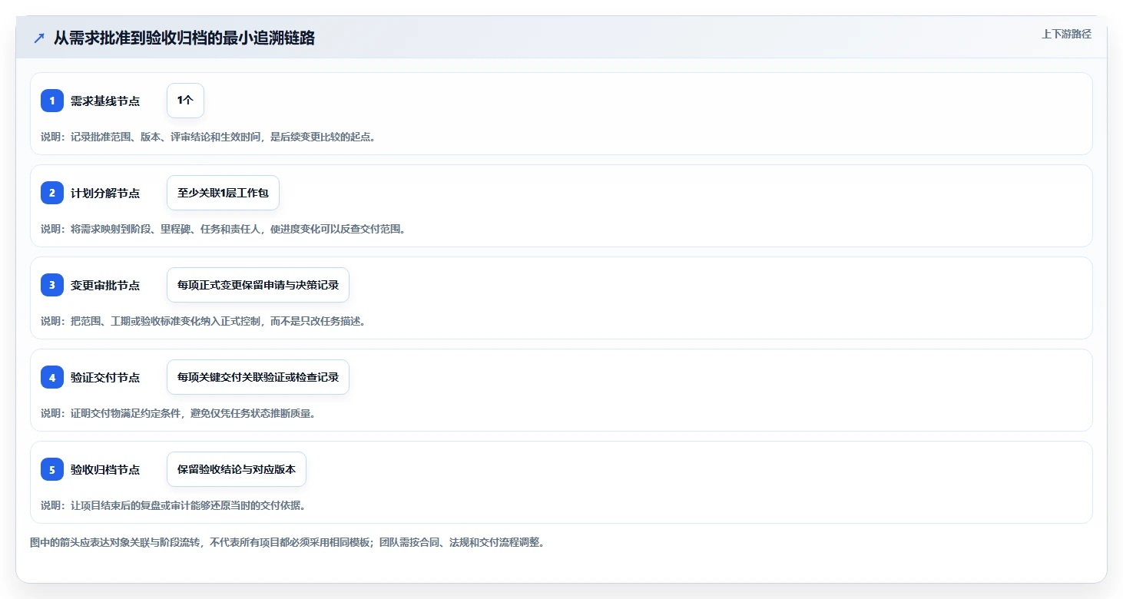Click the description starting 记录批准范围、版本

click(x=208, y=137)
